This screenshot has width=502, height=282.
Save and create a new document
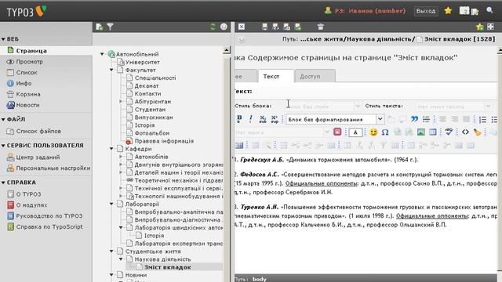[x=298, y=27]
